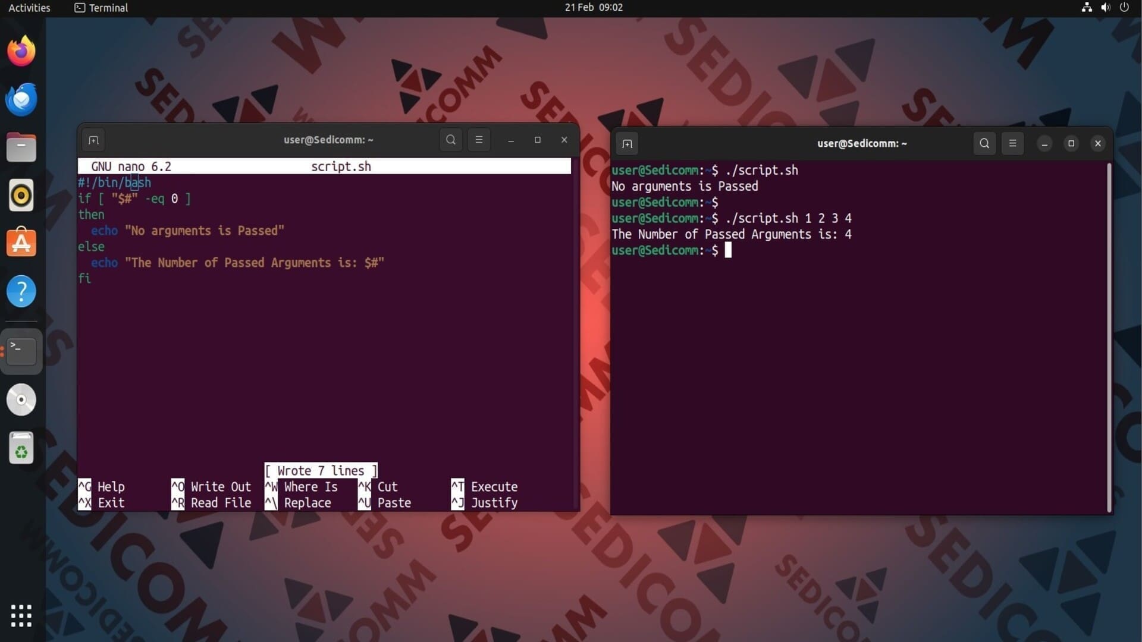Launch Firefox from the dock
The height and width of the screenshot is (642, 1142).
21,51
